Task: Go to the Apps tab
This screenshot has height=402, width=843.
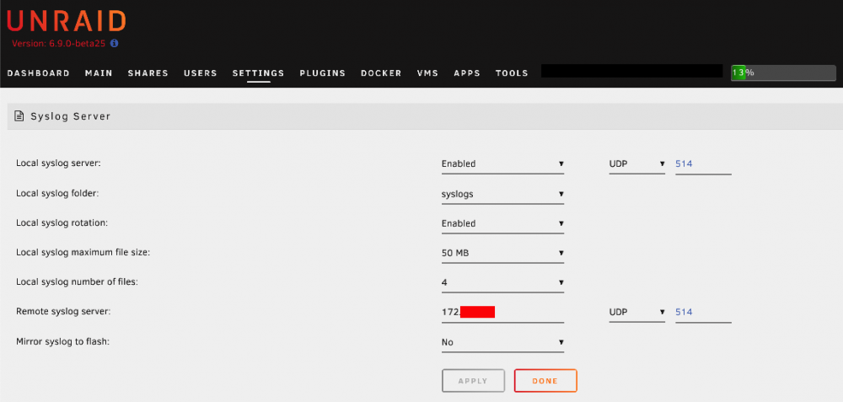Action: [x=467, y=73]
